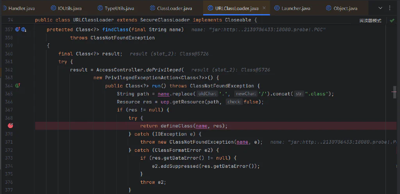The width and height of the screenshot is (400, 194).
Task: Toggle reader mode (阅读器模式)
Action: [370, 21]
